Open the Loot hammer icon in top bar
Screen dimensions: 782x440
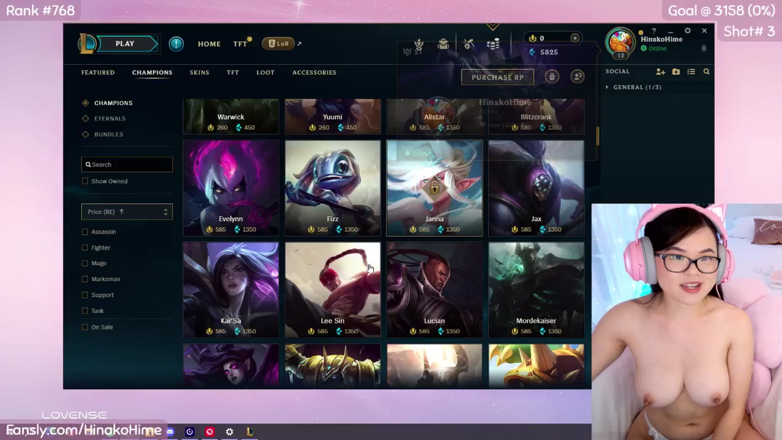tap(468, 44)
